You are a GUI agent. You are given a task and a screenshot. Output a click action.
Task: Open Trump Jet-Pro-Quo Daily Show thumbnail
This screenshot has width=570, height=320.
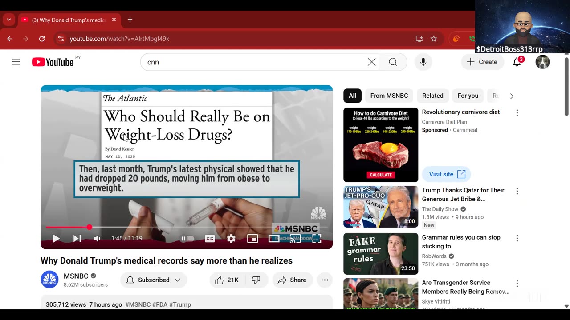click(381, 207)
